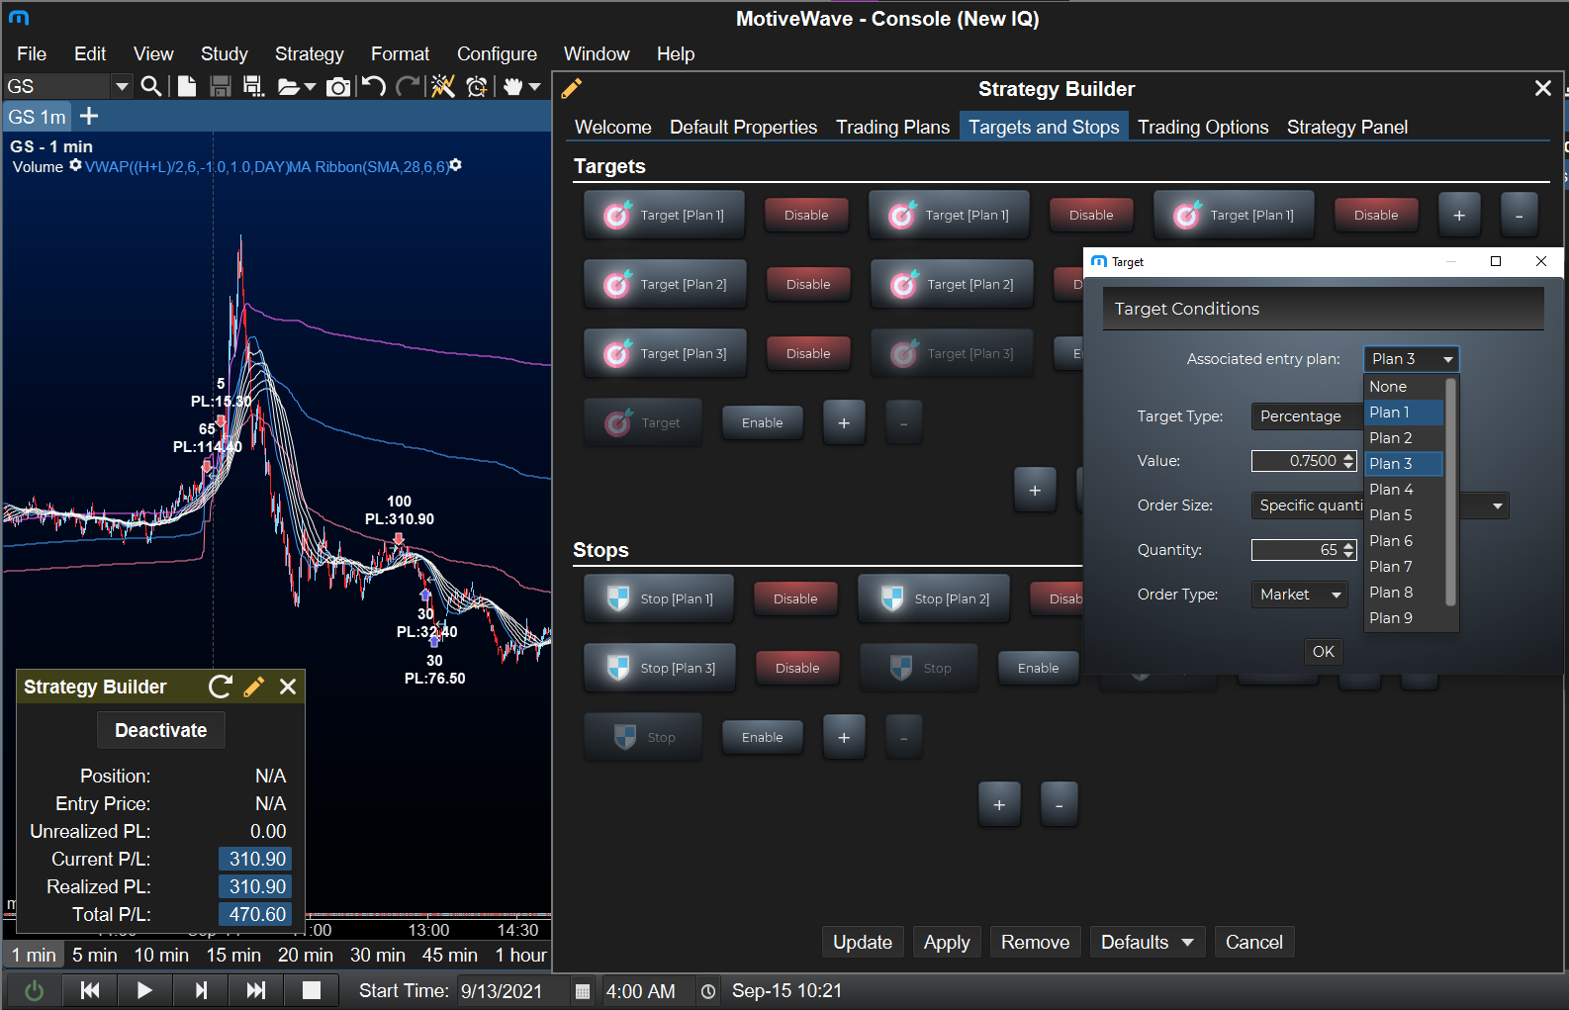Select the 1 hour bar size
Viewport: 1569px width, 1010px height.
(x=520, y=955)
